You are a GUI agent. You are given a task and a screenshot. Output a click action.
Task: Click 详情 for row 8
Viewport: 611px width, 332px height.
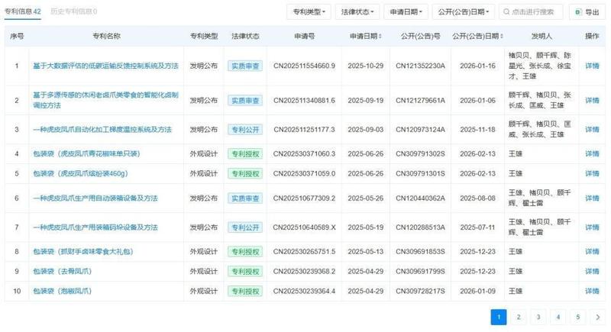click(592, 251)
